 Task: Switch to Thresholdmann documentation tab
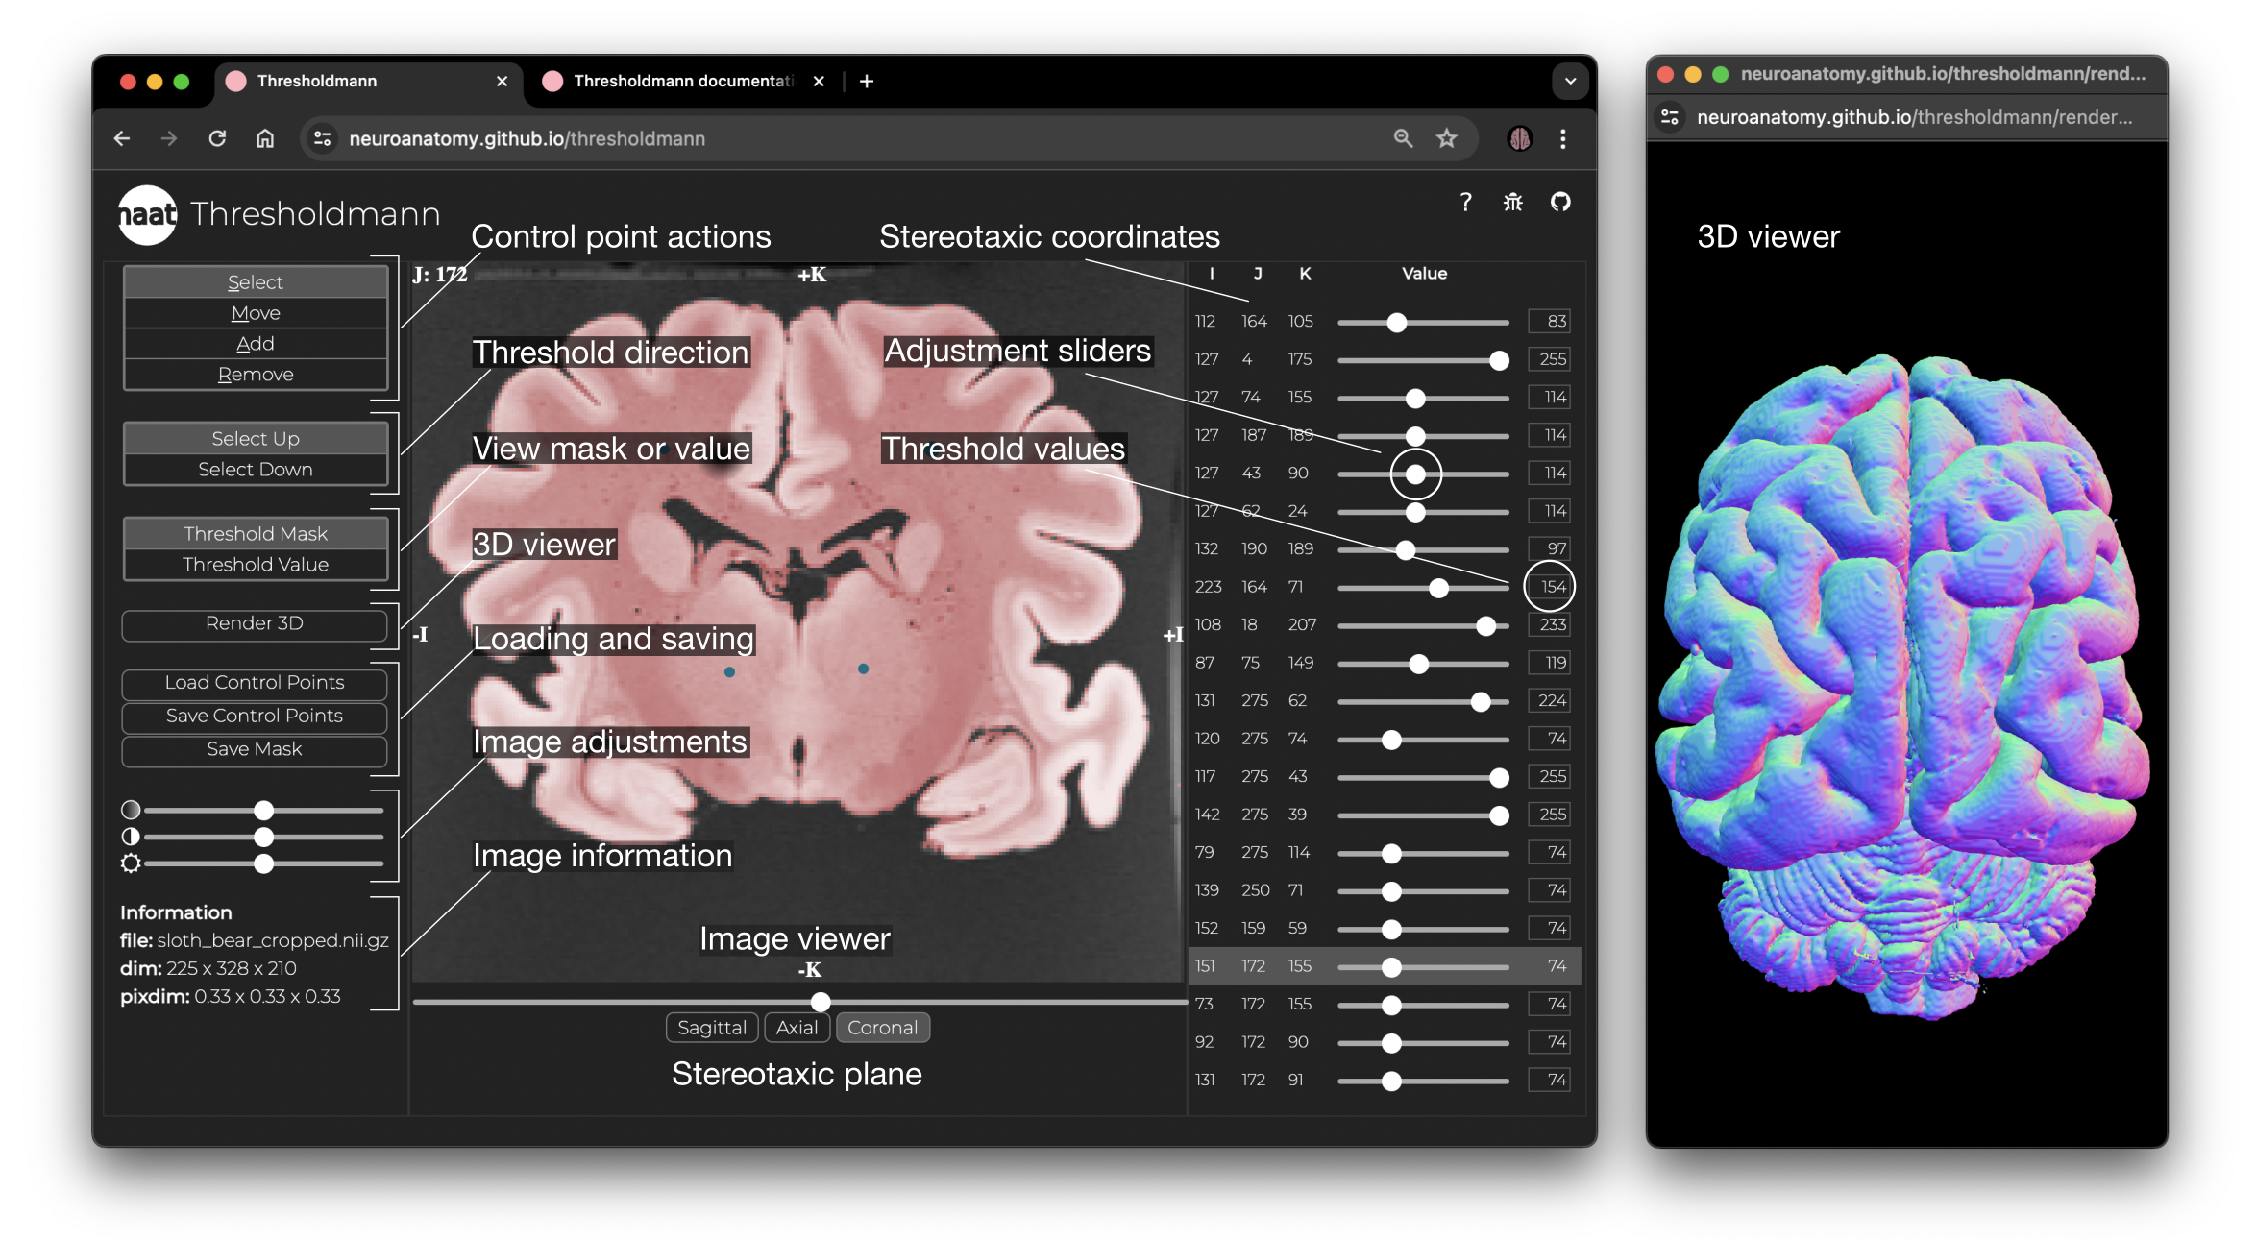coord(682,82)
